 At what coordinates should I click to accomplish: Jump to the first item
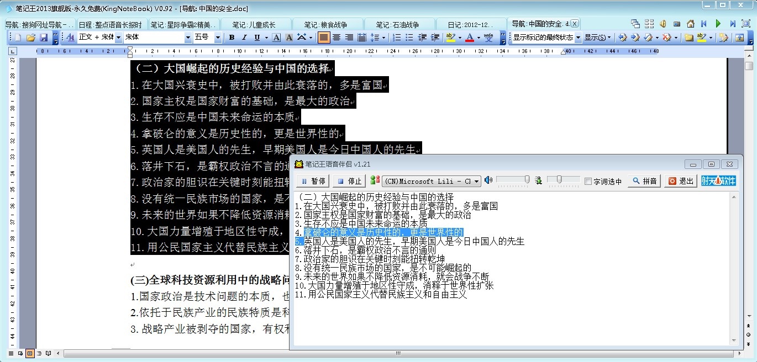[x=704, y=24]
